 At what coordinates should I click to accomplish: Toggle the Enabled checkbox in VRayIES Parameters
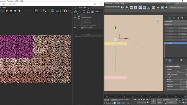(186, 69)
